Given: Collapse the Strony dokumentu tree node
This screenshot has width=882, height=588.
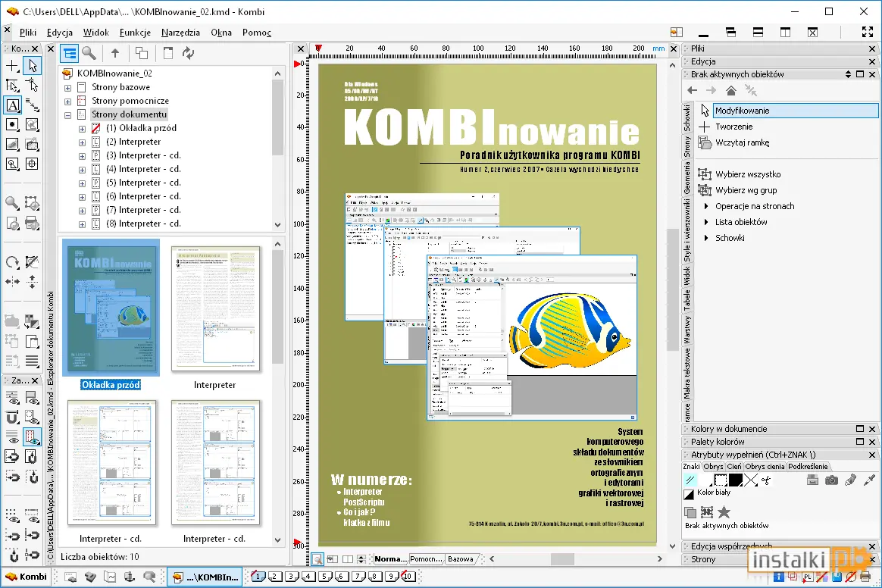Looking at the screenshot, I should [x=67, y=114].
